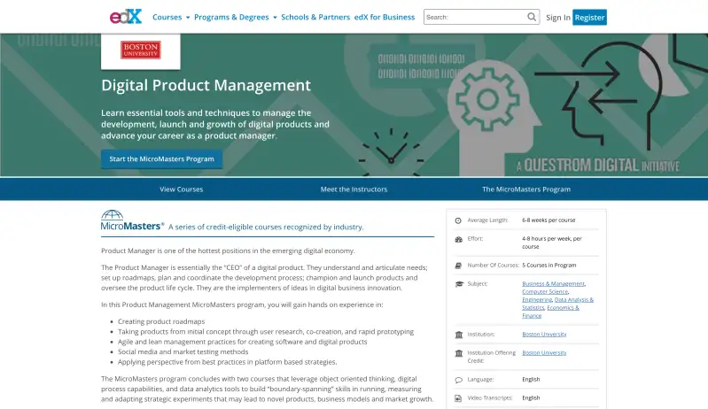The width and height of the screenshot is (708, 409).
Task: Click the graduation cap icon beside Subject
Action: pyautogui.click(x=459, y=284)
